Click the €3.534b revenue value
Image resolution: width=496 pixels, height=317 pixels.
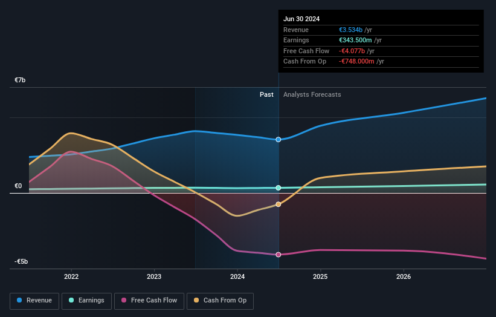(x=351, y=30)
